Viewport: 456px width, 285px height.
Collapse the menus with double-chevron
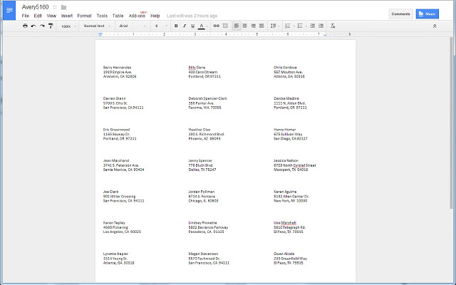click(x=435, y=26)
